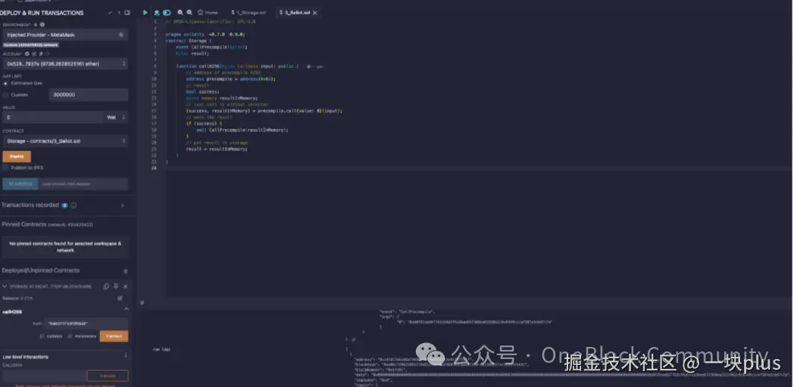Click the trash icon for Deployed/Unpinned Contracts

[126, 271]
